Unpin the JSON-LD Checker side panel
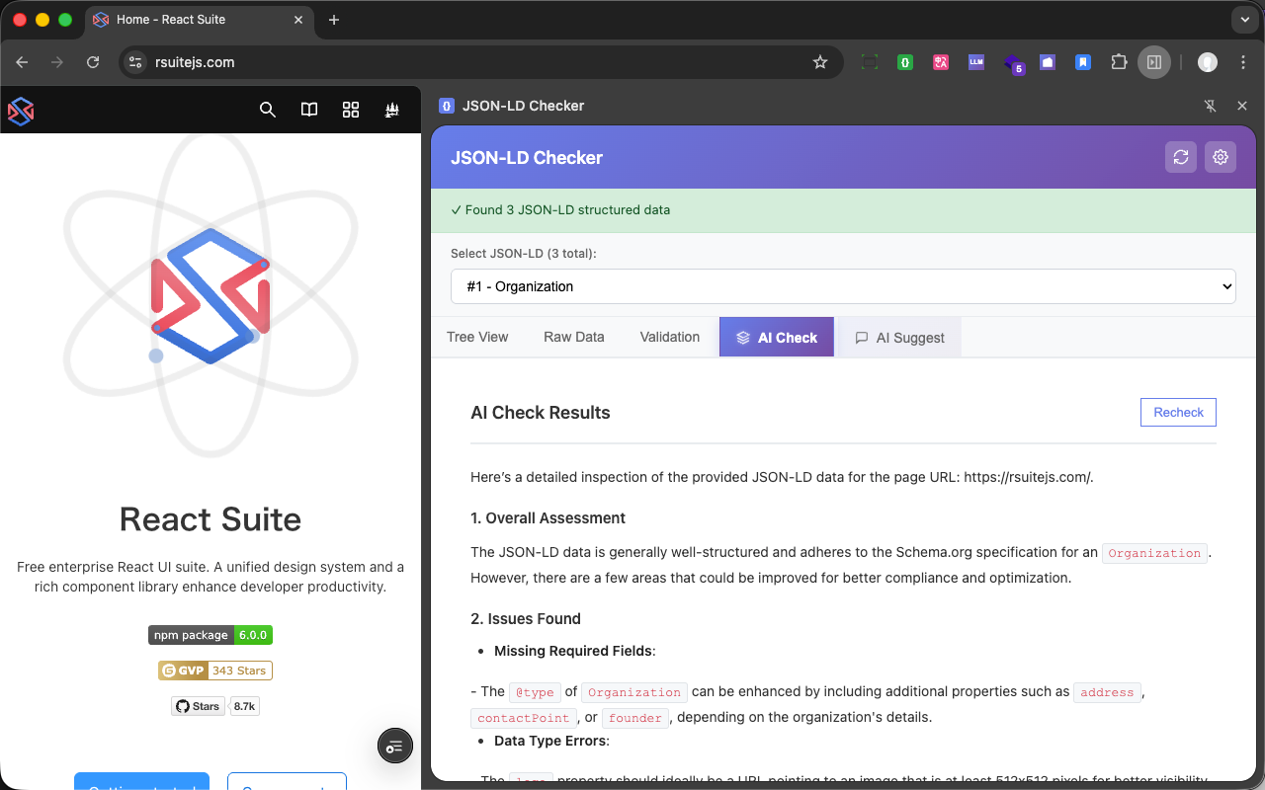 (1210, 106)
